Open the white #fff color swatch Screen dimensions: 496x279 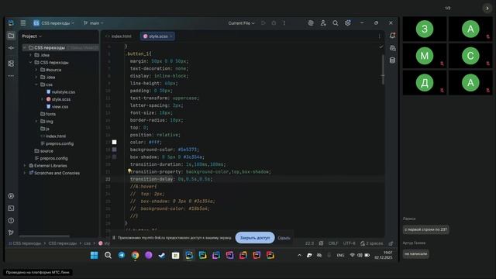[x=114, y=142]
